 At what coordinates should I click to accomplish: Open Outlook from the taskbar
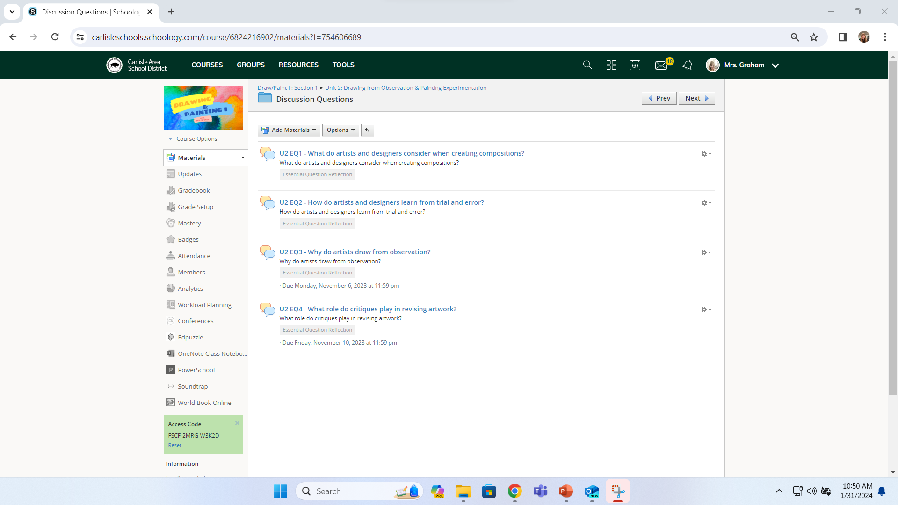[592, 491]
